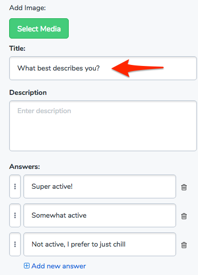
Task: Delete the 'Super active!' answer with its trash icon
Action: click(x=184, y=187)
